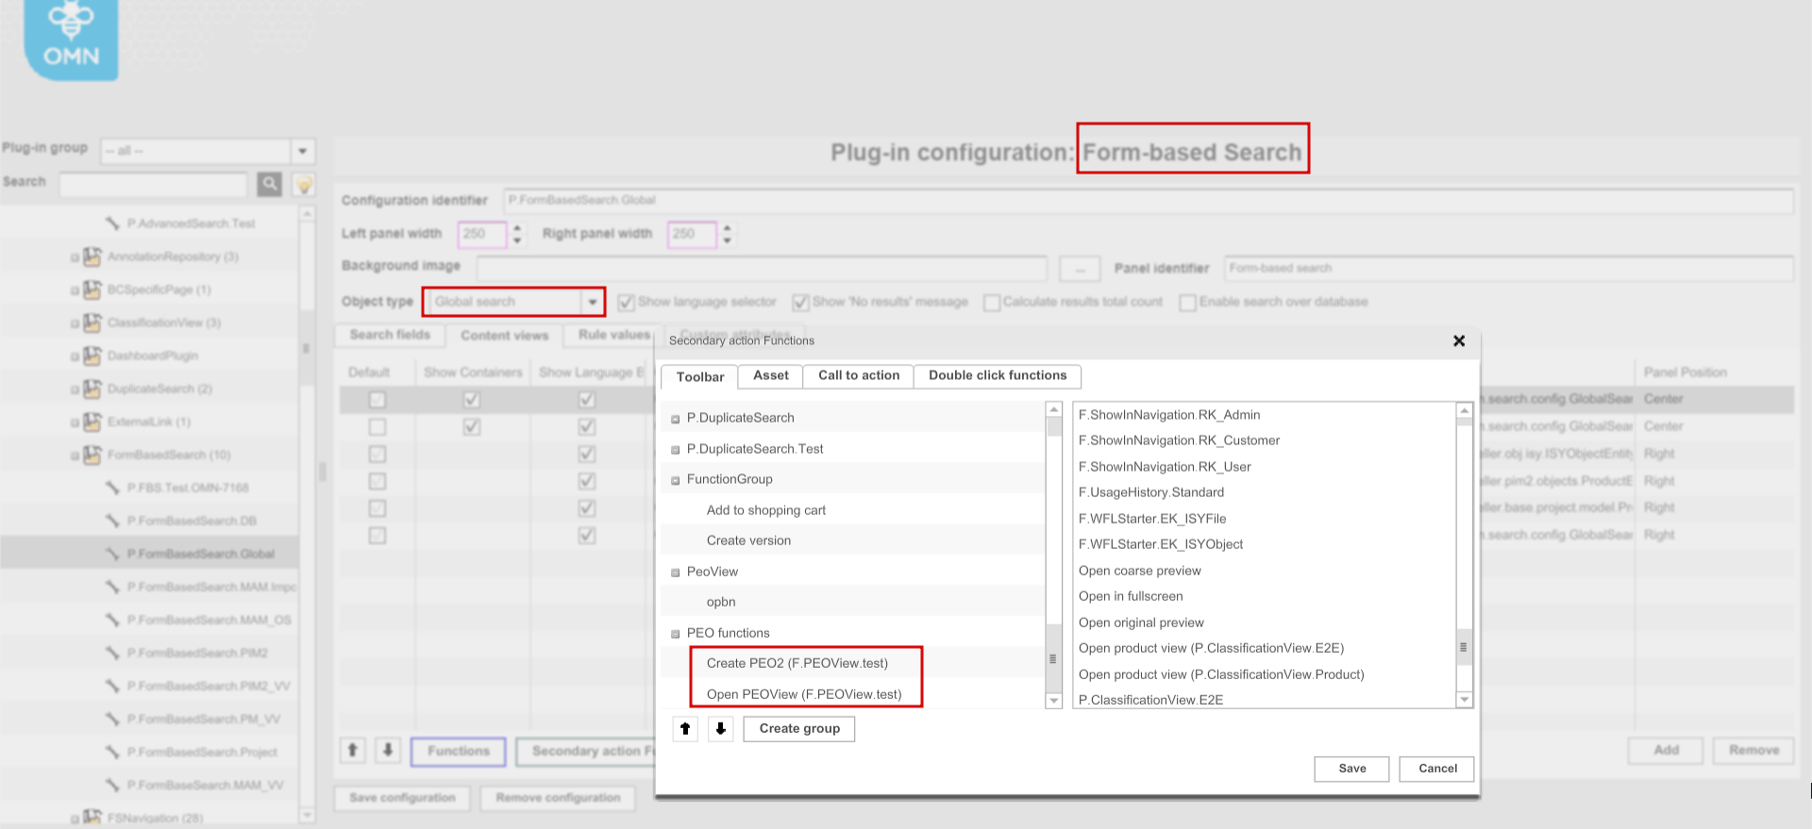Click the Remove configuration button
Viewport: 1812px width, 829px height.
pos(559,798)
